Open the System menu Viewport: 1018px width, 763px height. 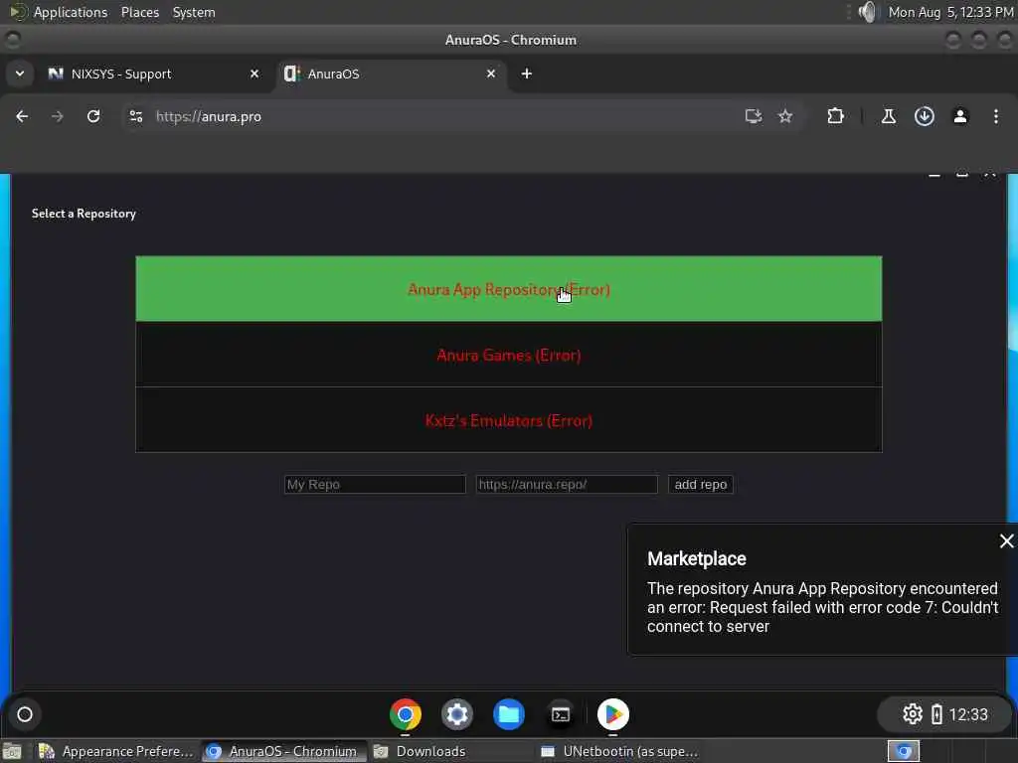[x=194, y=12]
